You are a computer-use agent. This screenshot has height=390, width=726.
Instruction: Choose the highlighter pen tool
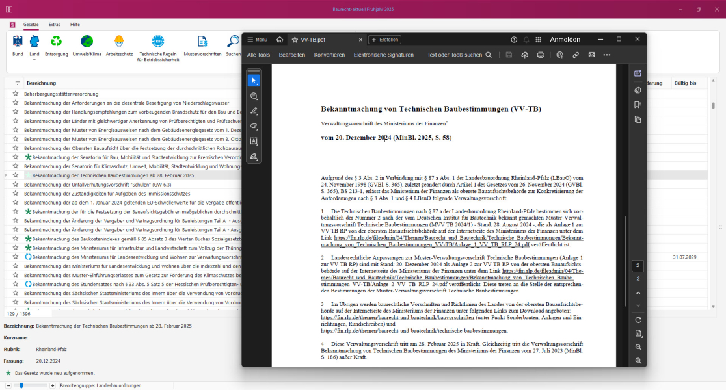point(254,111)
